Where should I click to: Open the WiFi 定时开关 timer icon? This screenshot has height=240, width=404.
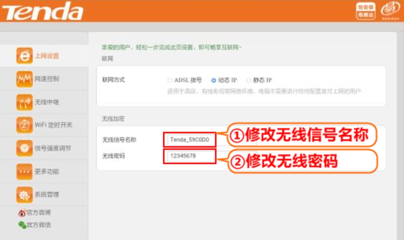24,125
